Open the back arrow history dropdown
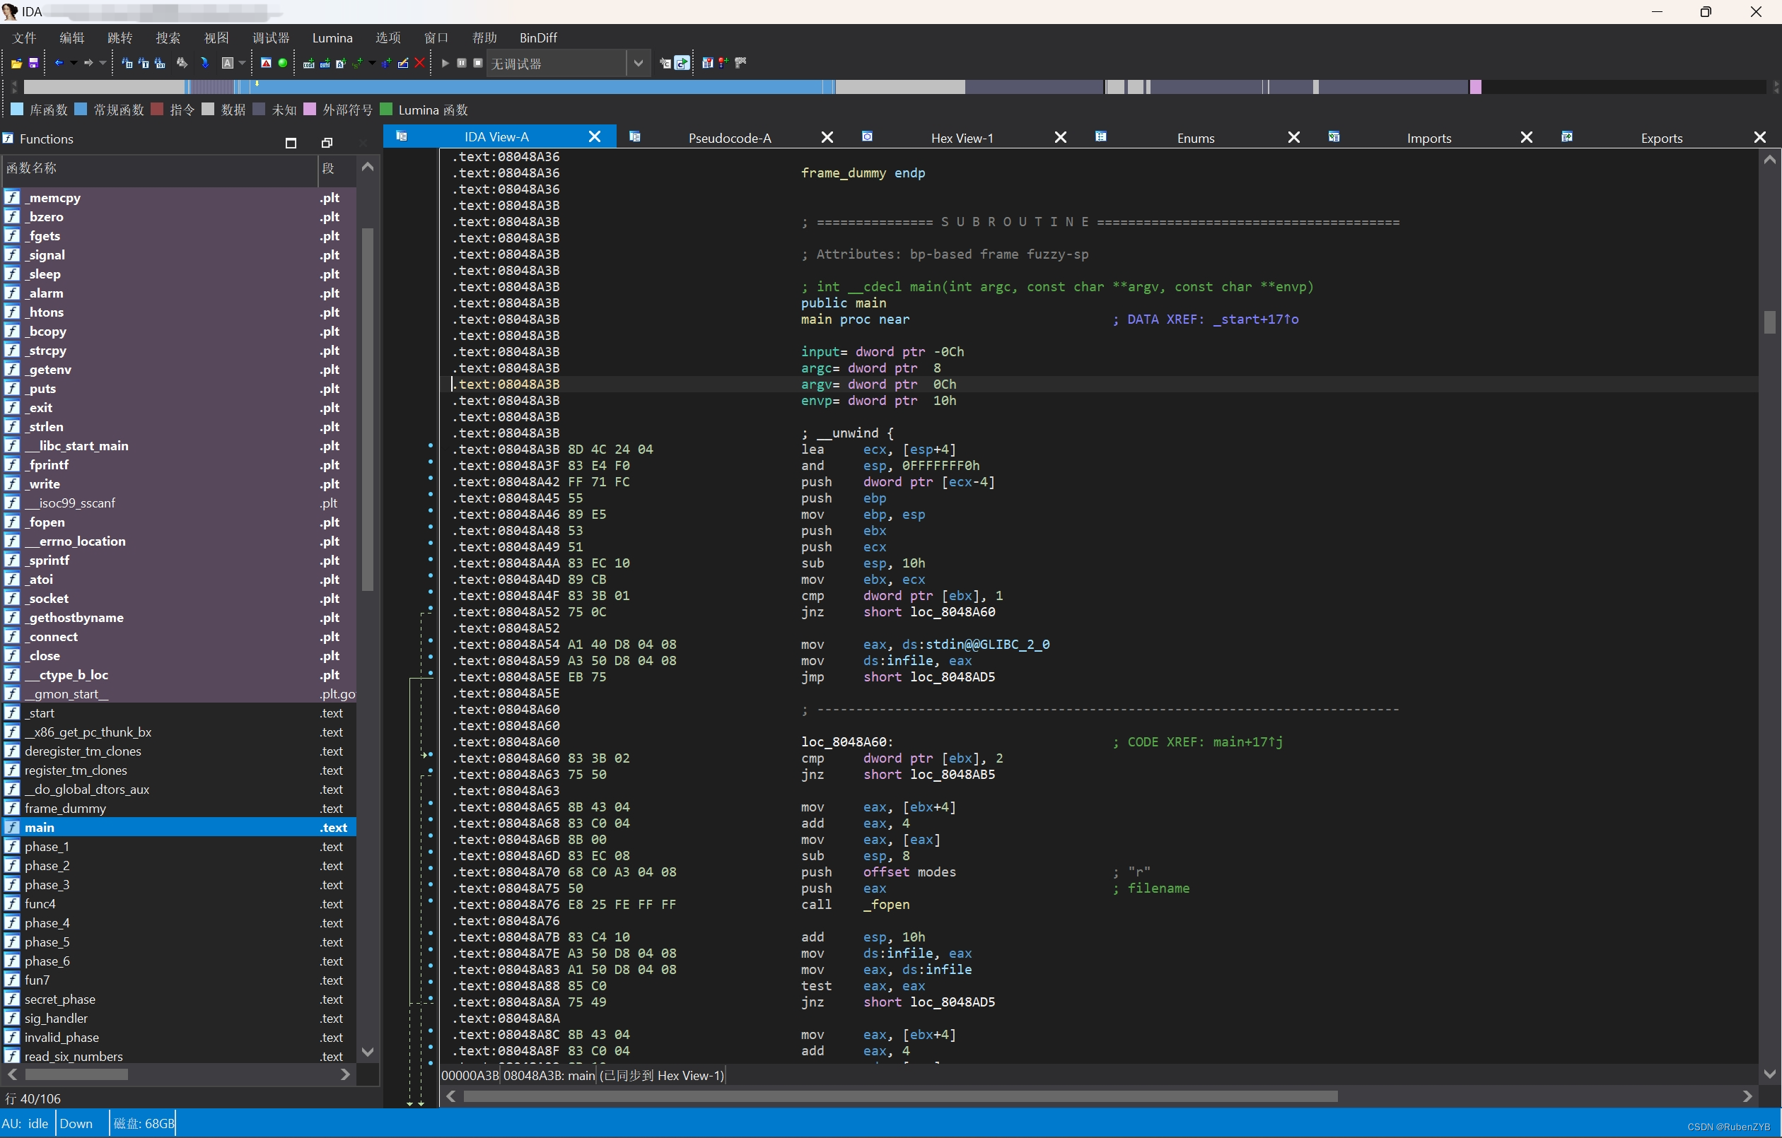 [74, 64]
